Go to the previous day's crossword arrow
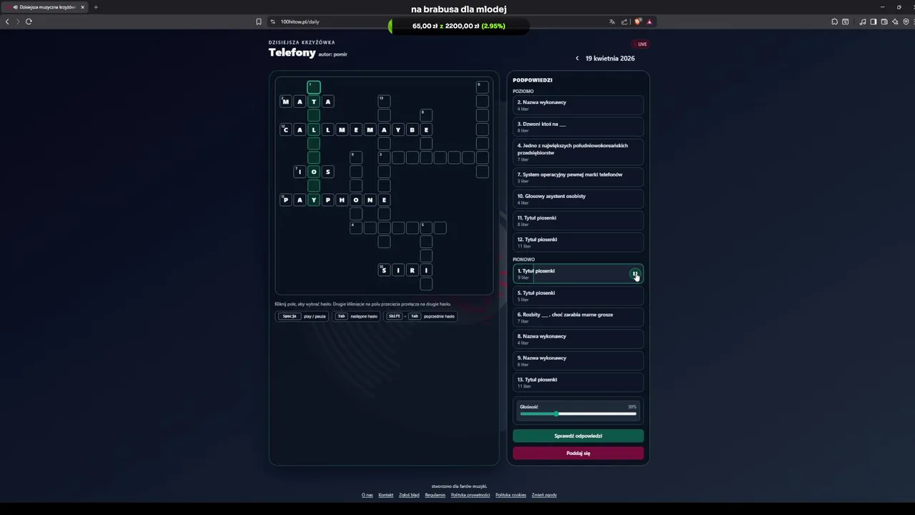 pyautogui.click(x=577, y=59)
